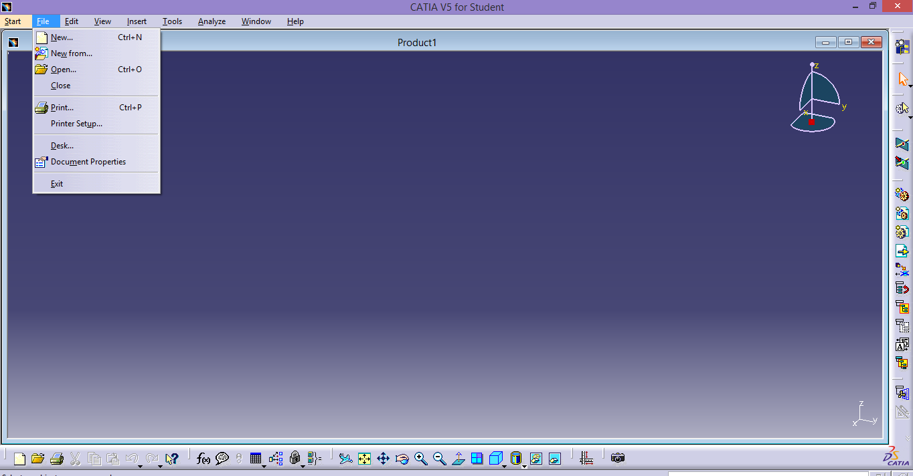Click the workbench icon at top of right toolbar

point(902,46)
